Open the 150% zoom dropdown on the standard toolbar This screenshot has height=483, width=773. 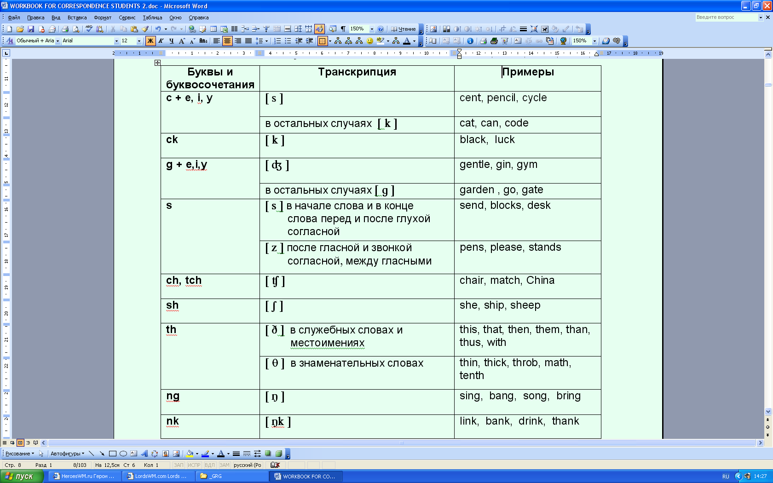pos(372,29)
